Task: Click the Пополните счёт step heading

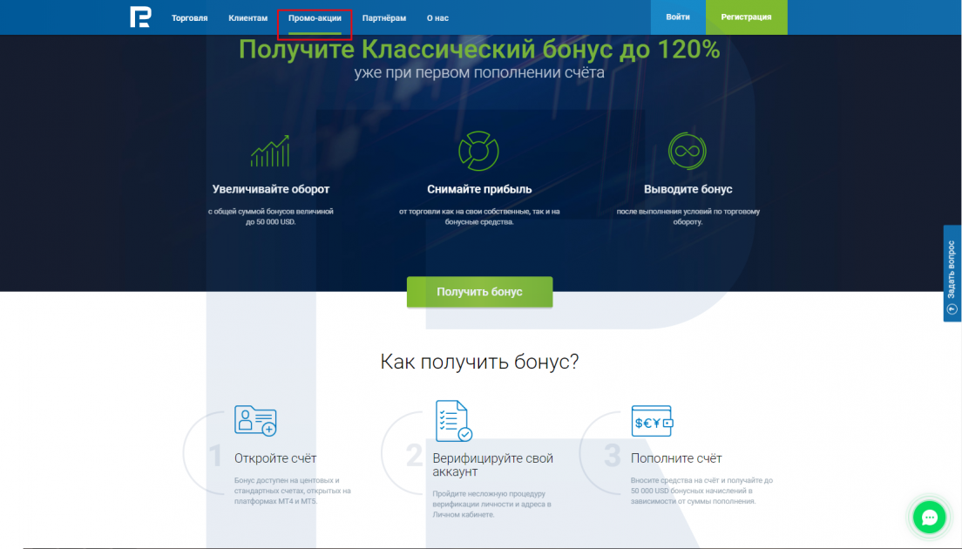Action: pyautogui.click(x=676, y=458)
